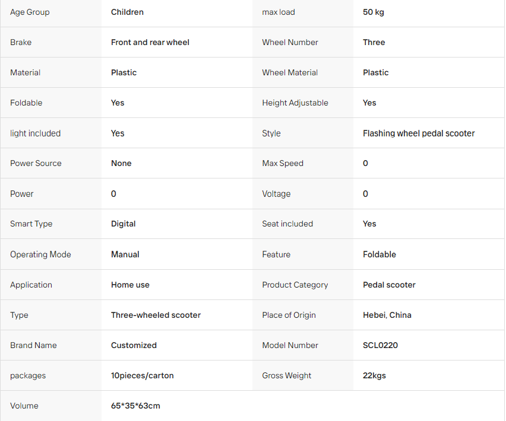This screenshot has width=506, height=421.
Task: Click the volume value 65*35*63cm
Action: [135, 406]
